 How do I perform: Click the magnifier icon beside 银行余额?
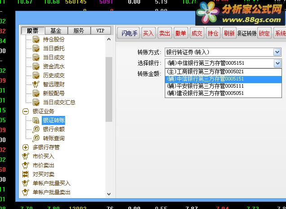pos(36,129)
